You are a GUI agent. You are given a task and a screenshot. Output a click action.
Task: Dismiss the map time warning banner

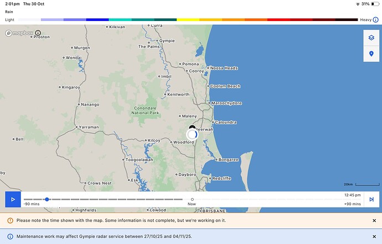pos(374,221)
